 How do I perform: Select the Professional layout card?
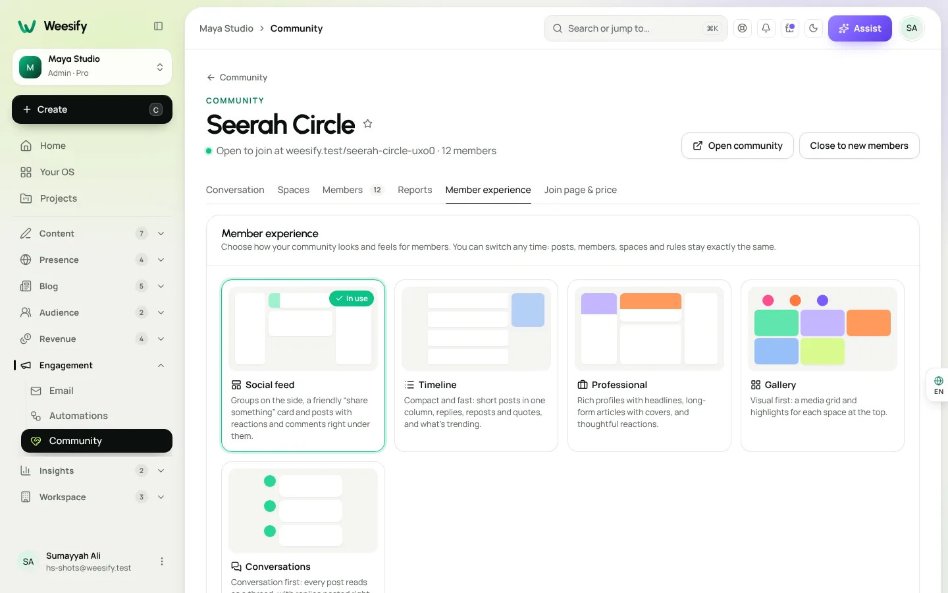click(649, 366)
